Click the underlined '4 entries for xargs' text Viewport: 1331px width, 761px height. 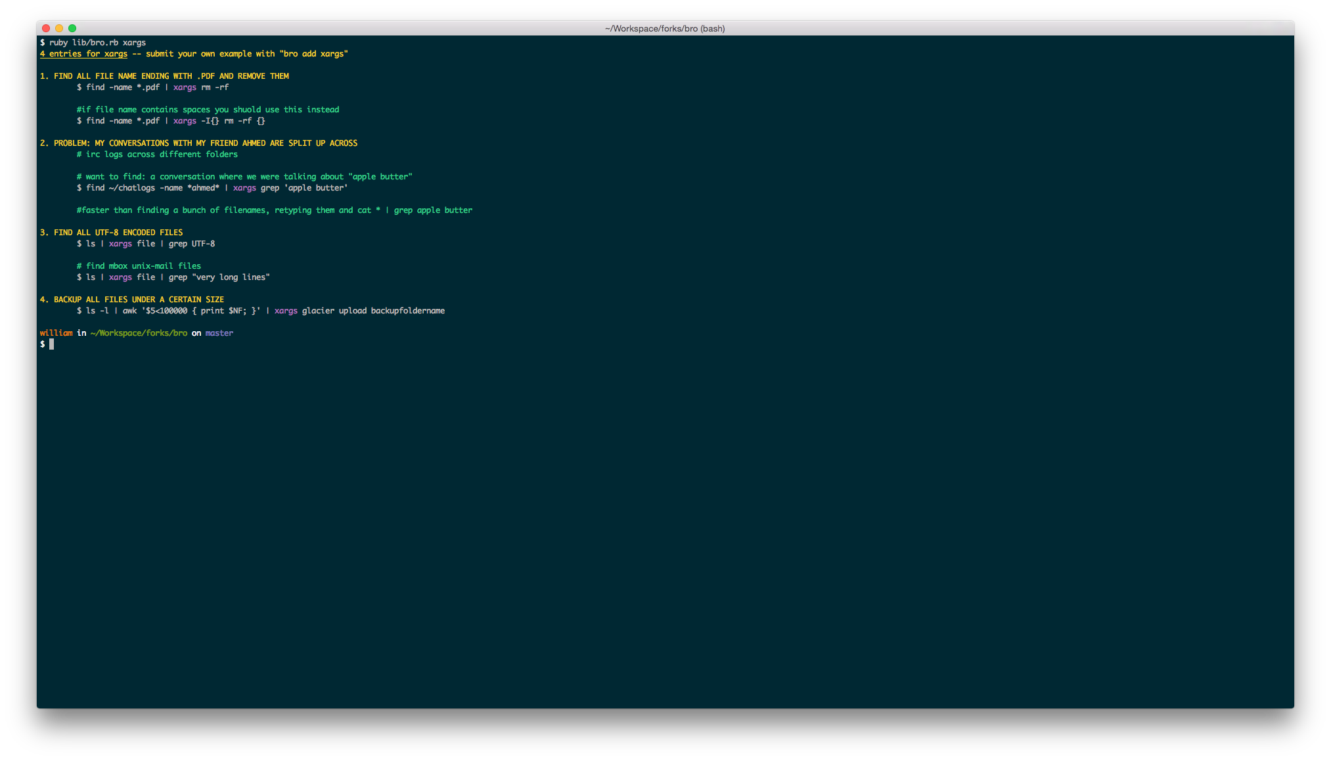click(x=83, y=54)
